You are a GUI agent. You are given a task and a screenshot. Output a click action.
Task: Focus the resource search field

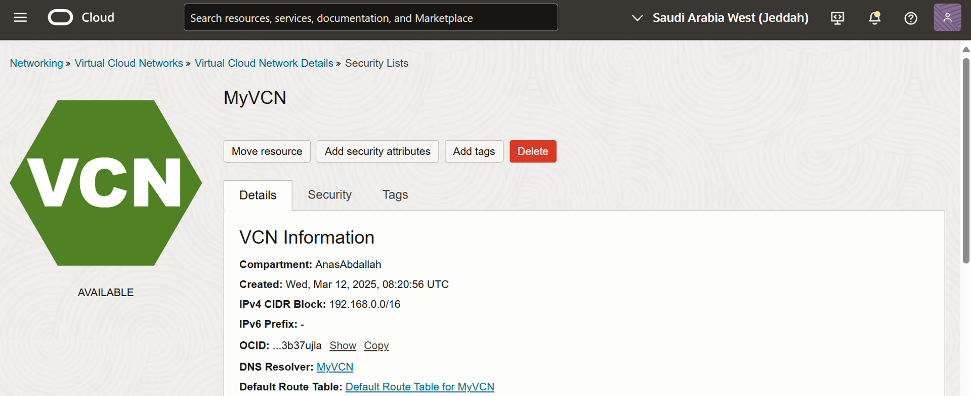(x=371, y=18)
